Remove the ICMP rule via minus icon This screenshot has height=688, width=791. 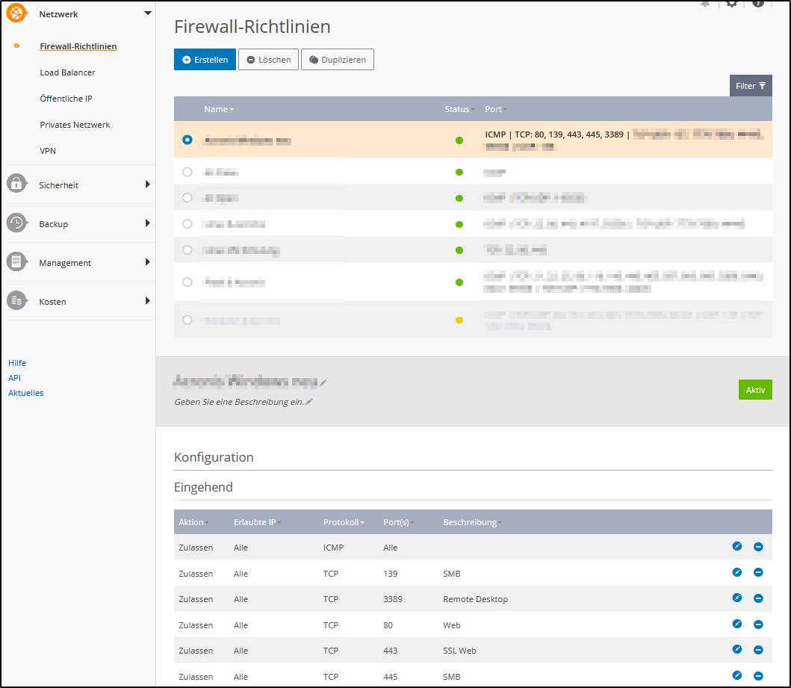758,547
